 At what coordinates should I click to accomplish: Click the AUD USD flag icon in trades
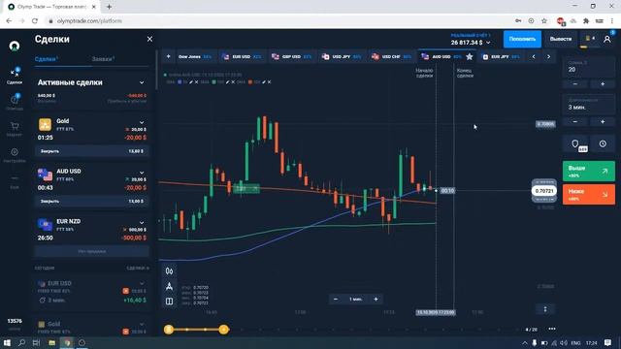[45, 174]
